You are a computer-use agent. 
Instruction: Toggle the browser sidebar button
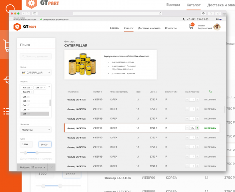click(x=34, y=13)
